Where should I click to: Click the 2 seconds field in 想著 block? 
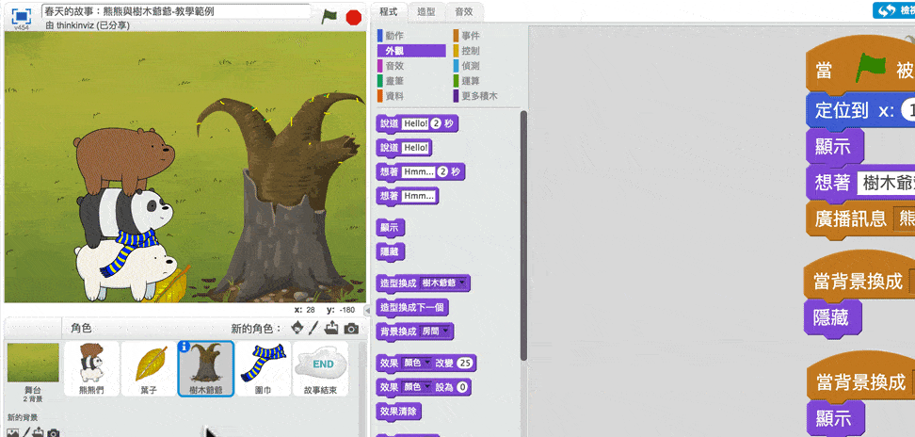tap(441, 172)
